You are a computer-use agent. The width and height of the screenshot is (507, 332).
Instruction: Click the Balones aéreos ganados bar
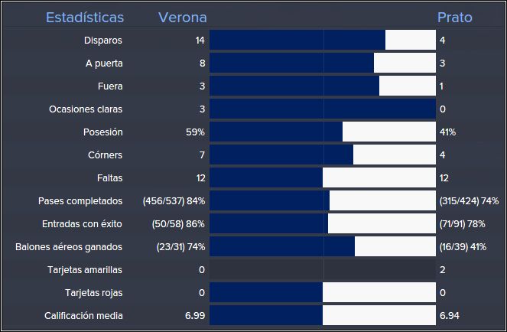323,246
